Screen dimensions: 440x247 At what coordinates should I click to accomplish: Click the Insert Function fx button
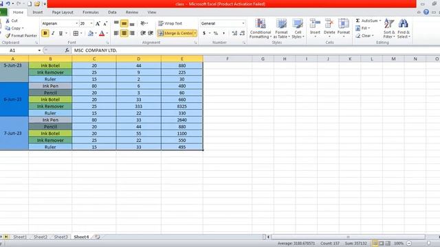[x=67, y=50]
